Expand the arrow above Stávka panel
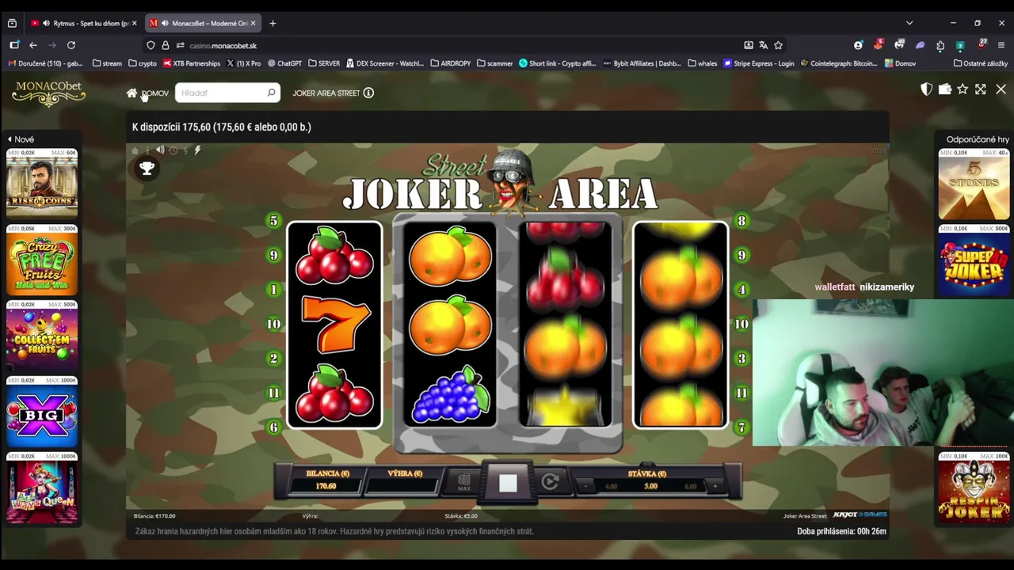Image resolution: width=1014 pixels, height=570 pixels. click(647, 463)
